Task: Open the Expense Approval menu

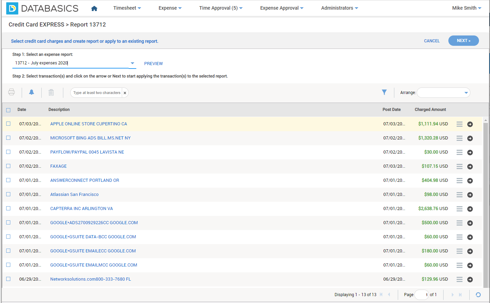Action: point(282,8)
